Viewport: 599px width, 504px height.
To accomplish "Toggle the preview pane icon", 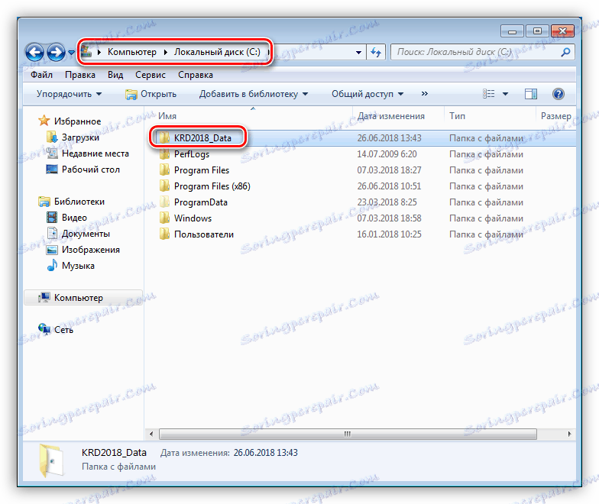I will pos(530,93).
